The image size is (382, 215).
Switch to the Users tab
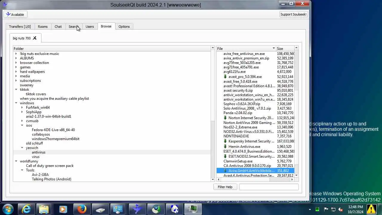point(90,27)
